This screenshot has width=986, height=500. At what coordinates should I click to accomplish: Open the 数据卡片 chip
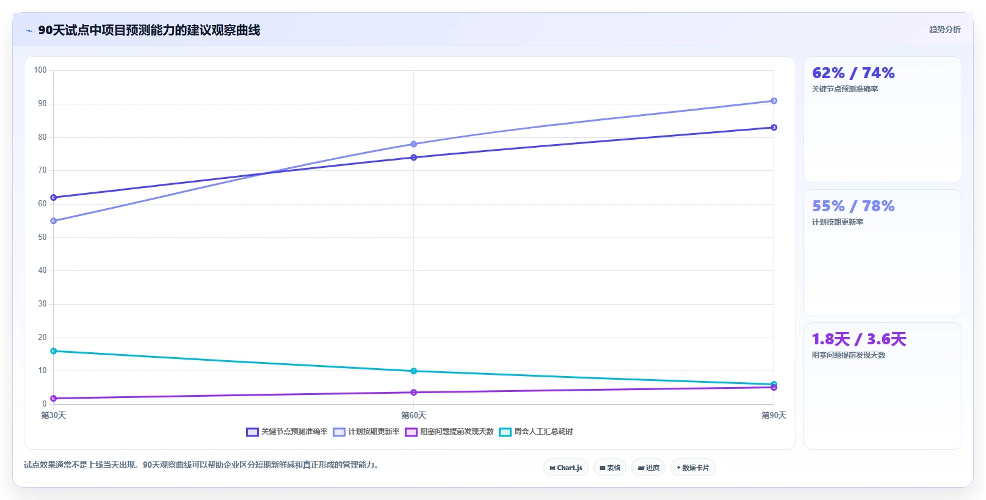[x=693, y=468]
